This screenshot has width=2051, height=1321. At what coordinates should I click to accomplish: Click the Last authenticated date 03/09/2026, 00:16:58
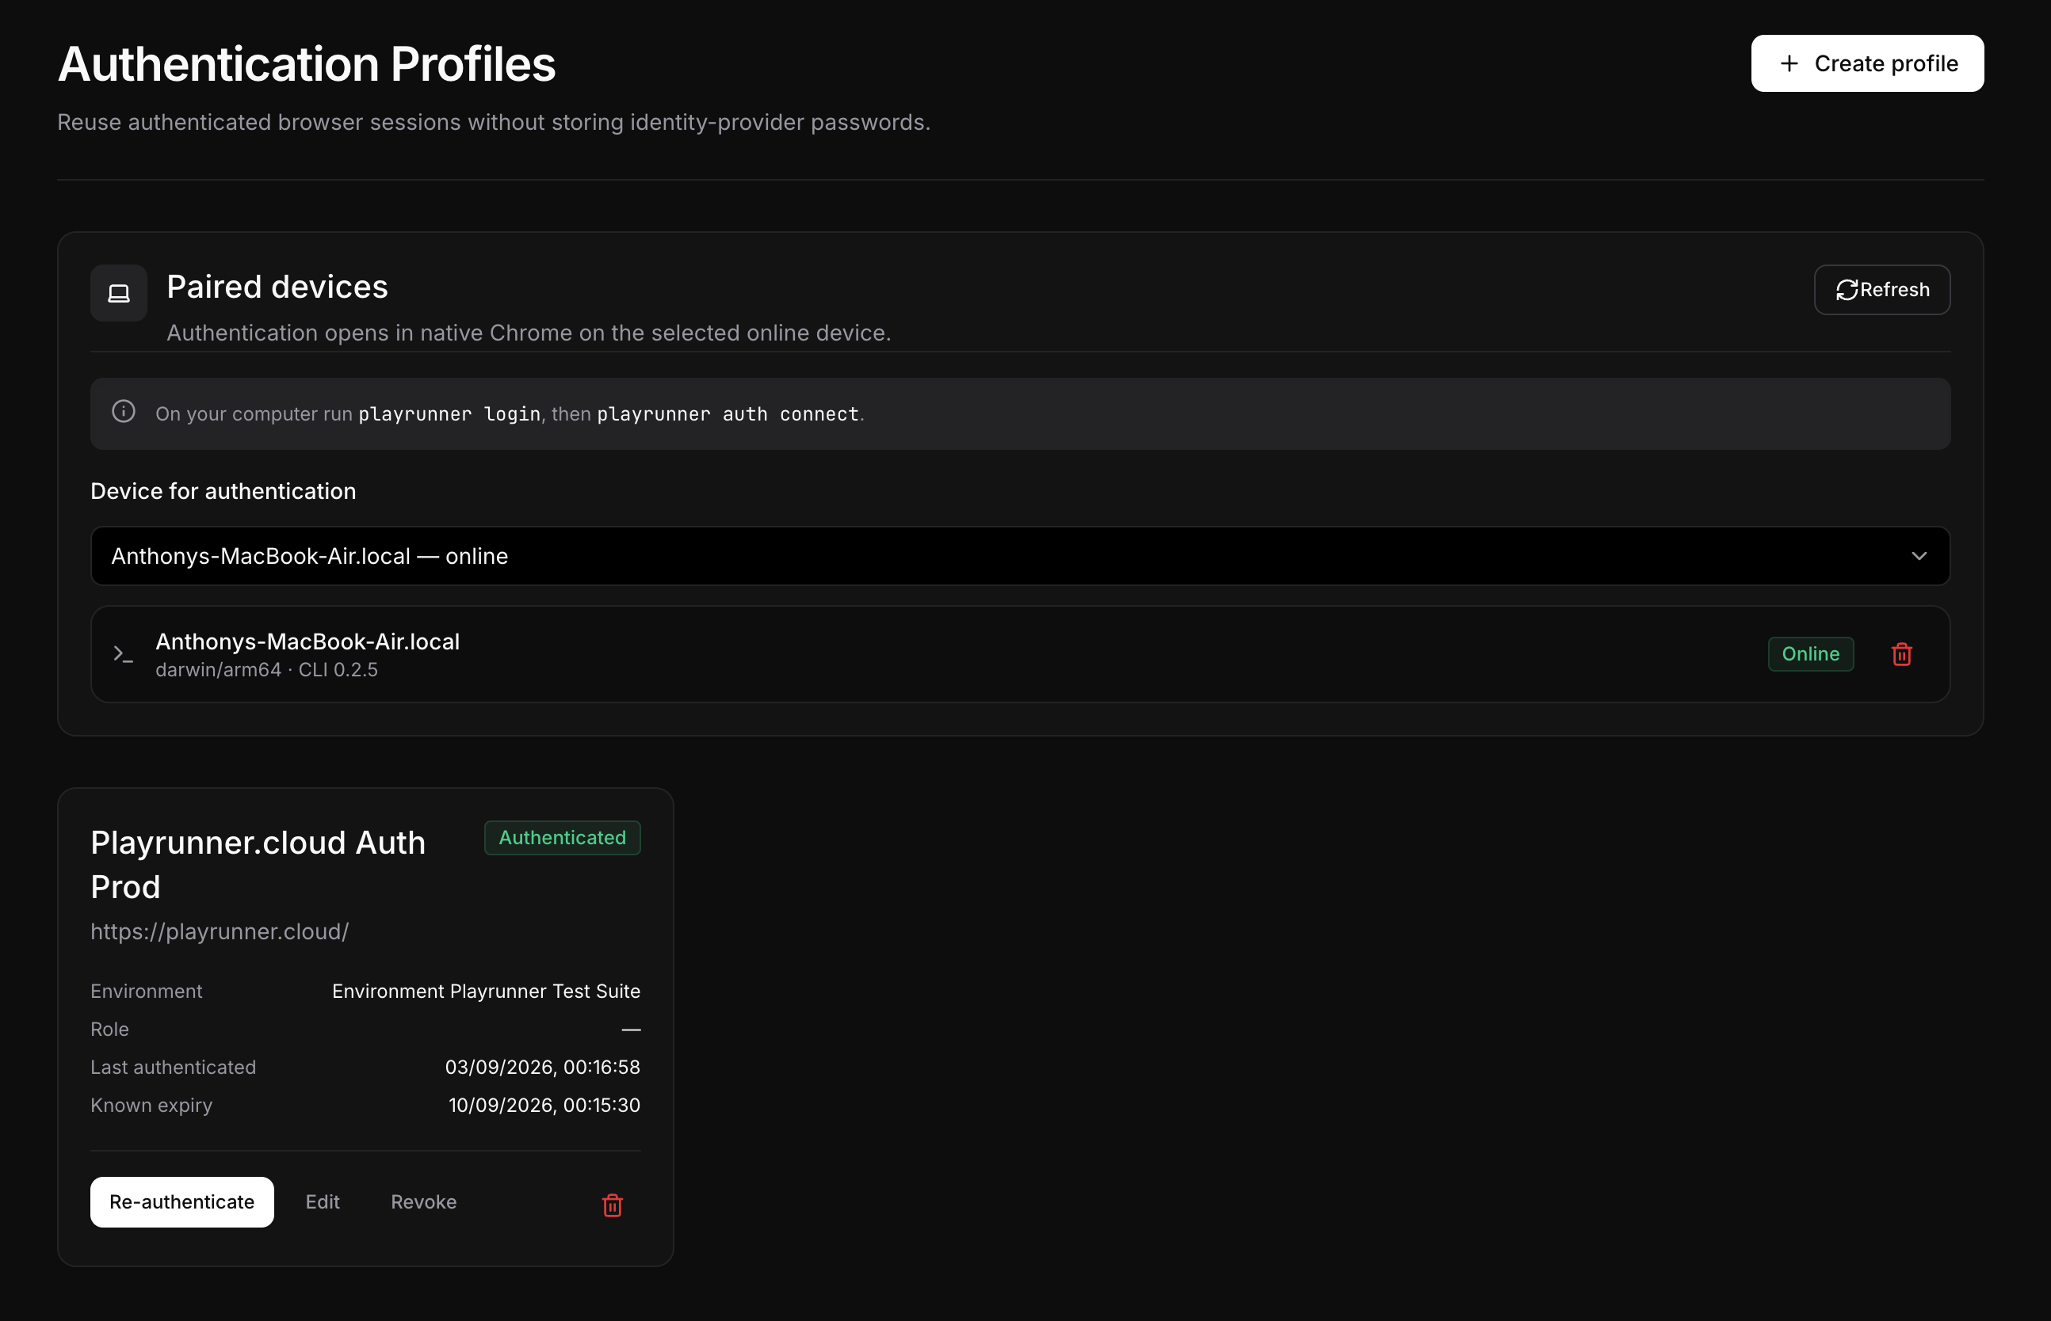(542, 1067)
